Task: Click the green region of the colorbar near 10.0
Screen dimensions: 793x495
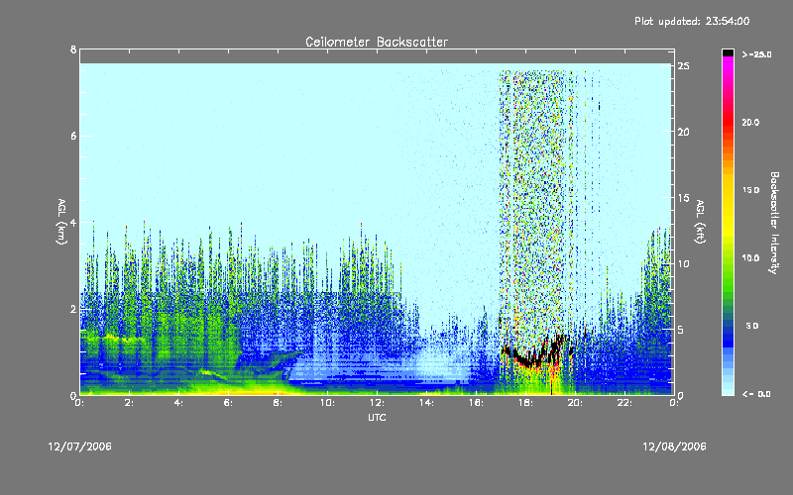Action: pos(728,258)
